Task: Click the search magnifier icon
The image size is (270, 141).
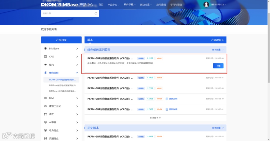Action: [96, 13]
